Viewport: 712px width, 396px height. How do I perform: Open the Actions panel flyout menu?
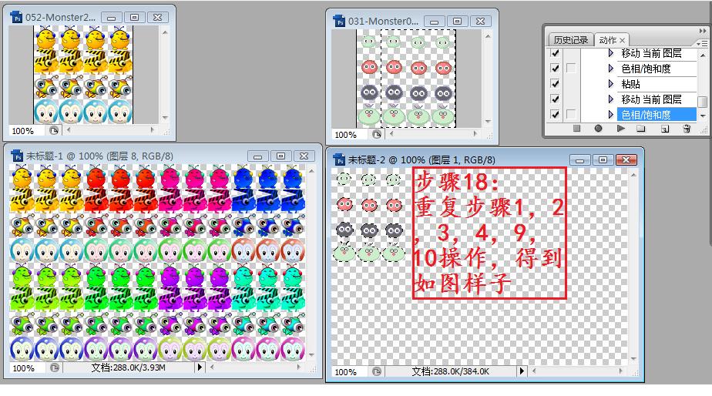point(703,43)
